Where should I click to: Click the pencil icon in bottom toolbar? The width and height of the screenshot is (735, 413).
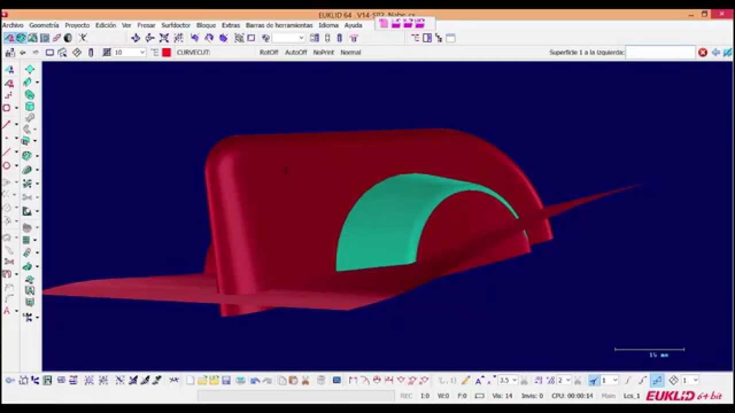pyautogui.click(x=466, y=380)
